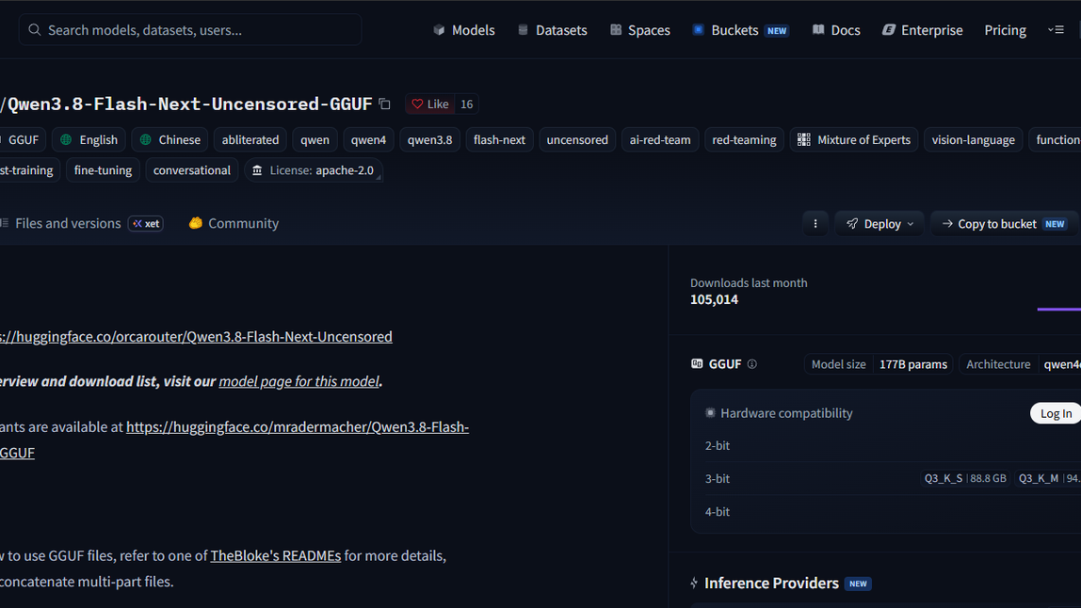This screenshot has width=1081, height=608.
Task: Click the Log In button
Action: [1056, 413]
